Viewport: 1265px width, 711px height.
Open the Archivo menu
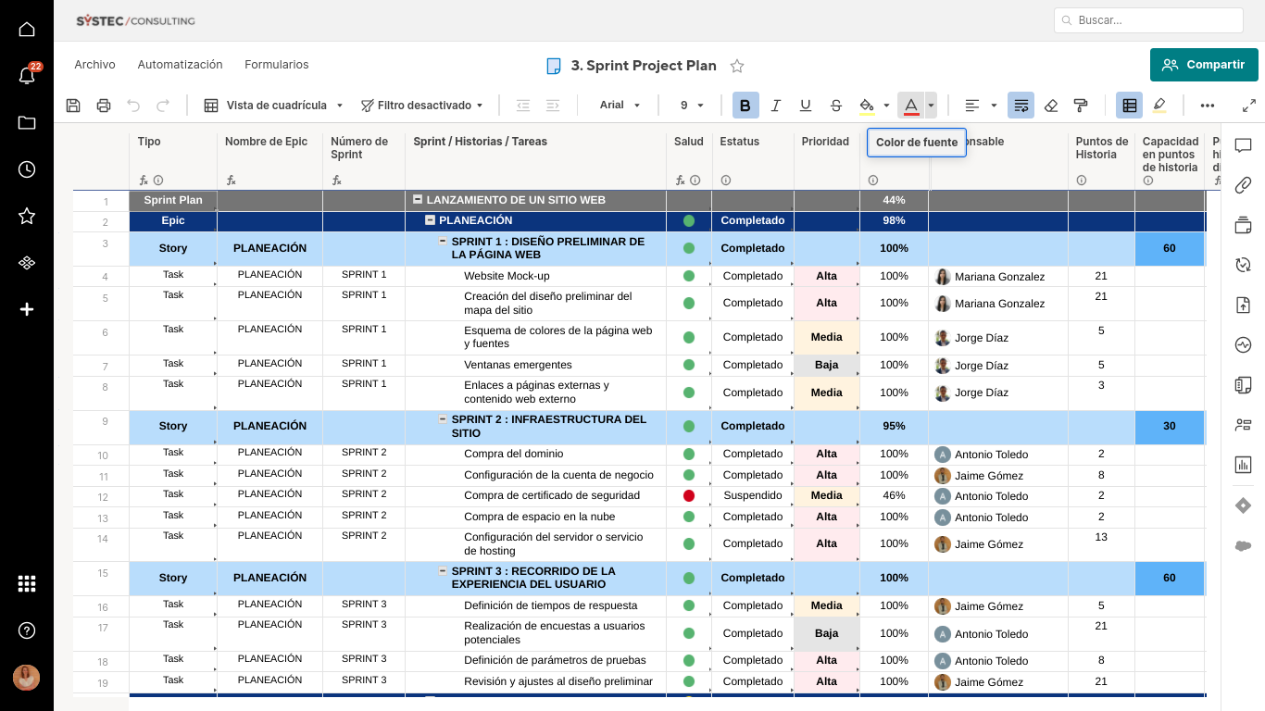pyautogui.click(x=94, y=65)
